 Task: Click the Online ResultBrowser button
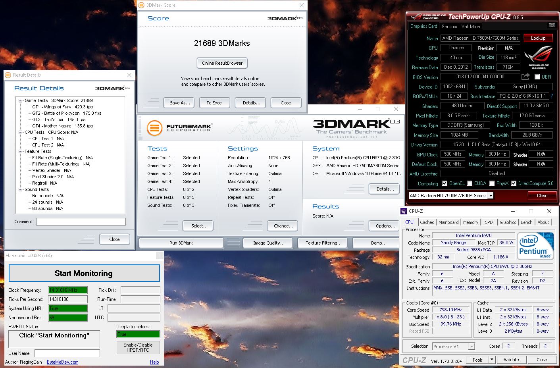coord(222,63)
